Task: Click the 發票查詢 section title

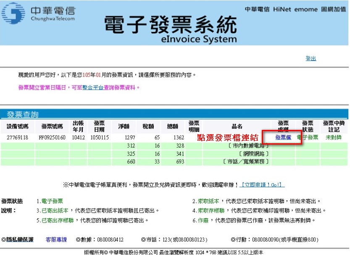Action: [x=23, y=114]
